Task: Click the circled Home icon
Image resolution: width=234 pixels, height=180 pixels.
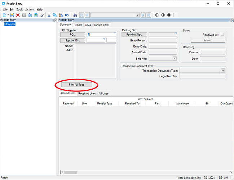Action: 169,15
